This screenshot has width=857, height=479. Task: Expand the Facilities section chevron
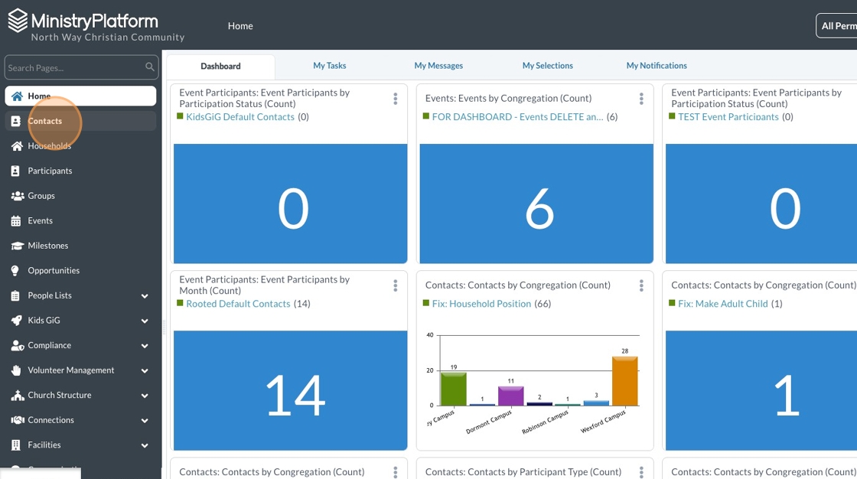pyautogui.click(x=145, y=445)
